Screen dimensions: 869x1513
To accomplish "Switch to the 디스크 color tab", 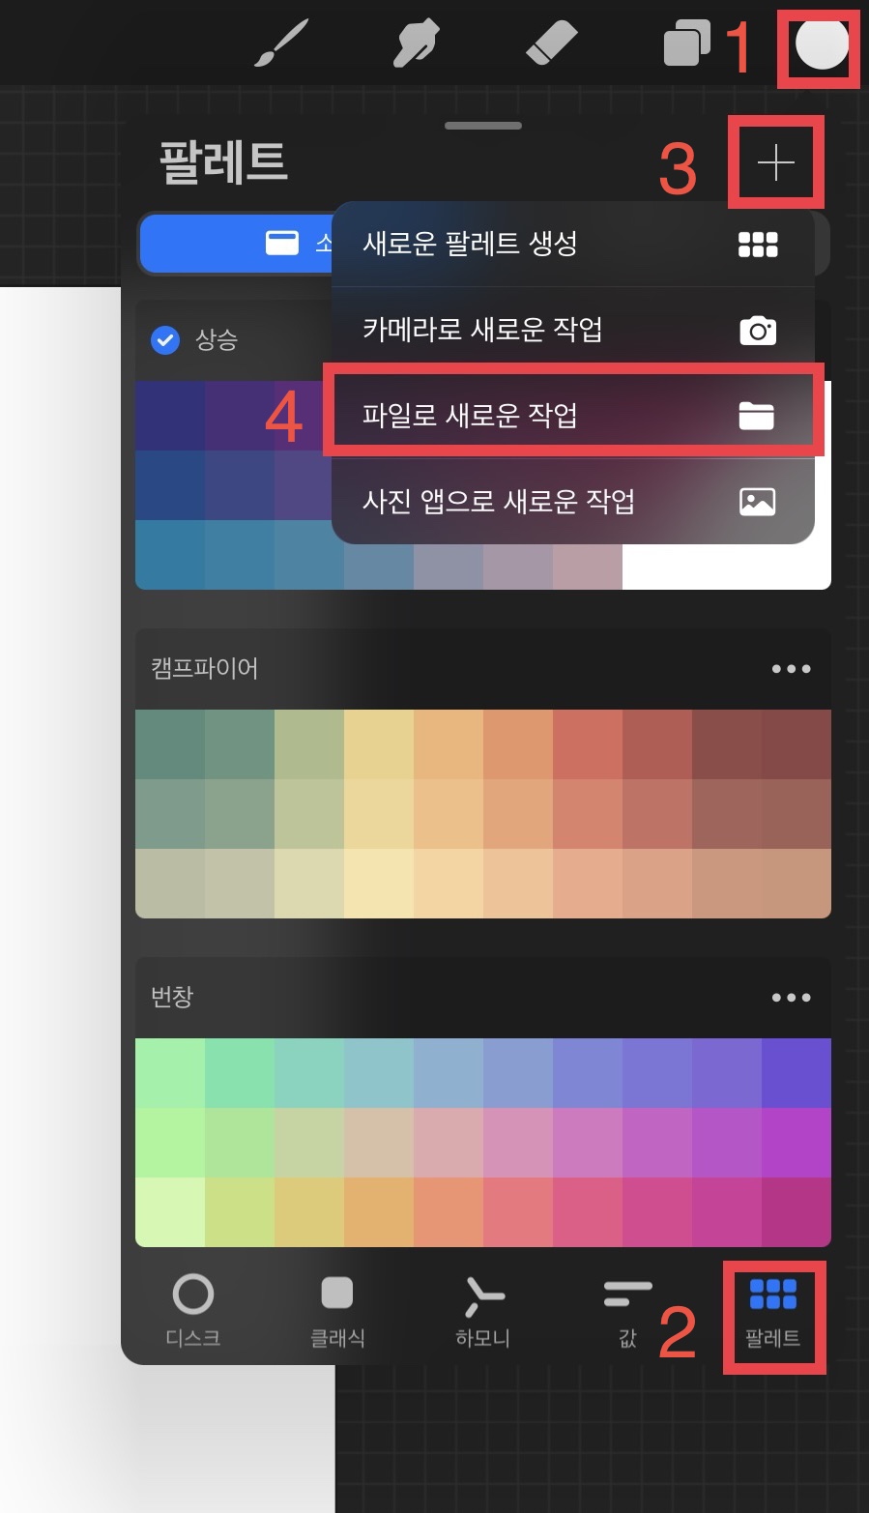I will click(x=193, y=1312).
